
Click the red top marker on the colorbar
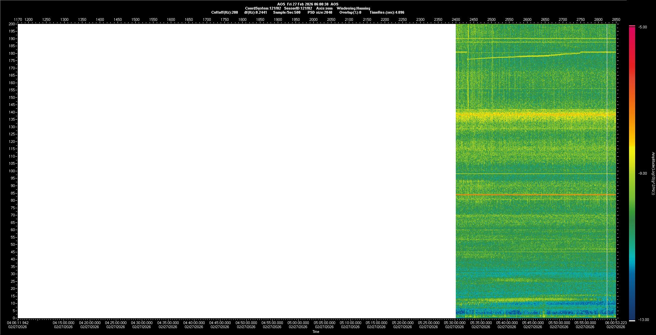click(x=632, y=26)
